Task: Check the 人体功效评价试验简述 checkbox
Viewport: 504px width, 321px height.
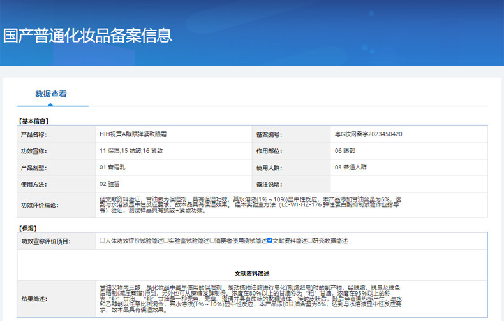Action: pos(103,241)
